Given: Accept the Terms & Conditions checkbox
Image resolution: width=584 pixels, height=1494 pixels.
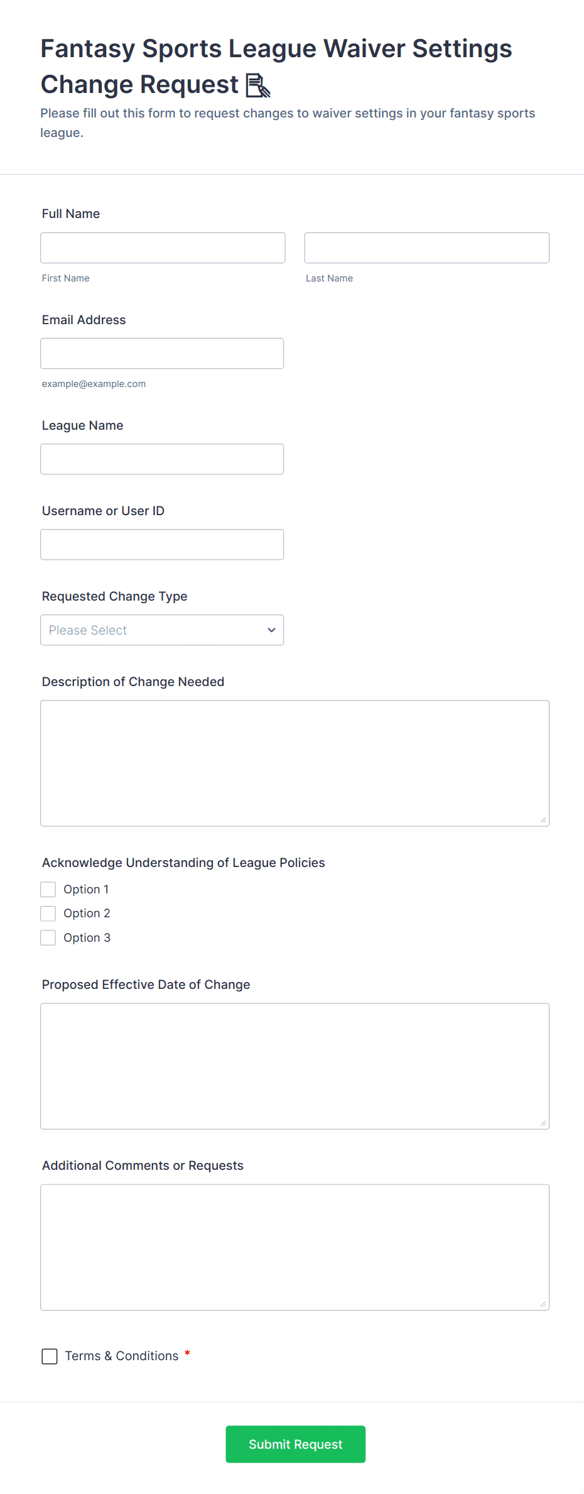Looking at the screenshot, I should [x=50, y=1356].
